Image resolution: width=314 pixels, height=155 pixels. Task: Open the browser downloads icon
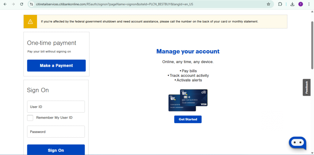click(x=292, y=4)
